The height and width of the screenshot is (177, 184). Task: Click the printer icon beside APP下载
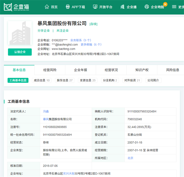tap(68, 7)
